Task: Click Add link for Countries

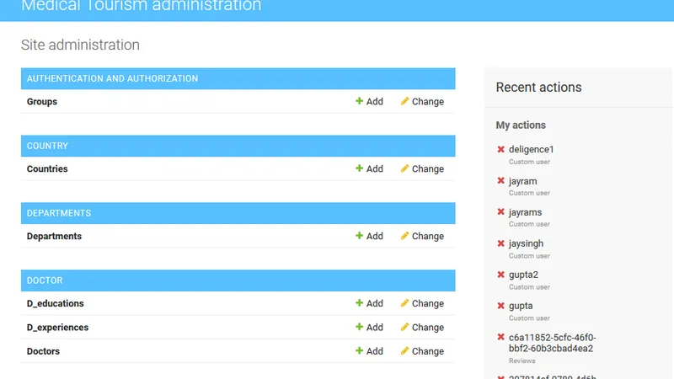Action: pos(369,169)
